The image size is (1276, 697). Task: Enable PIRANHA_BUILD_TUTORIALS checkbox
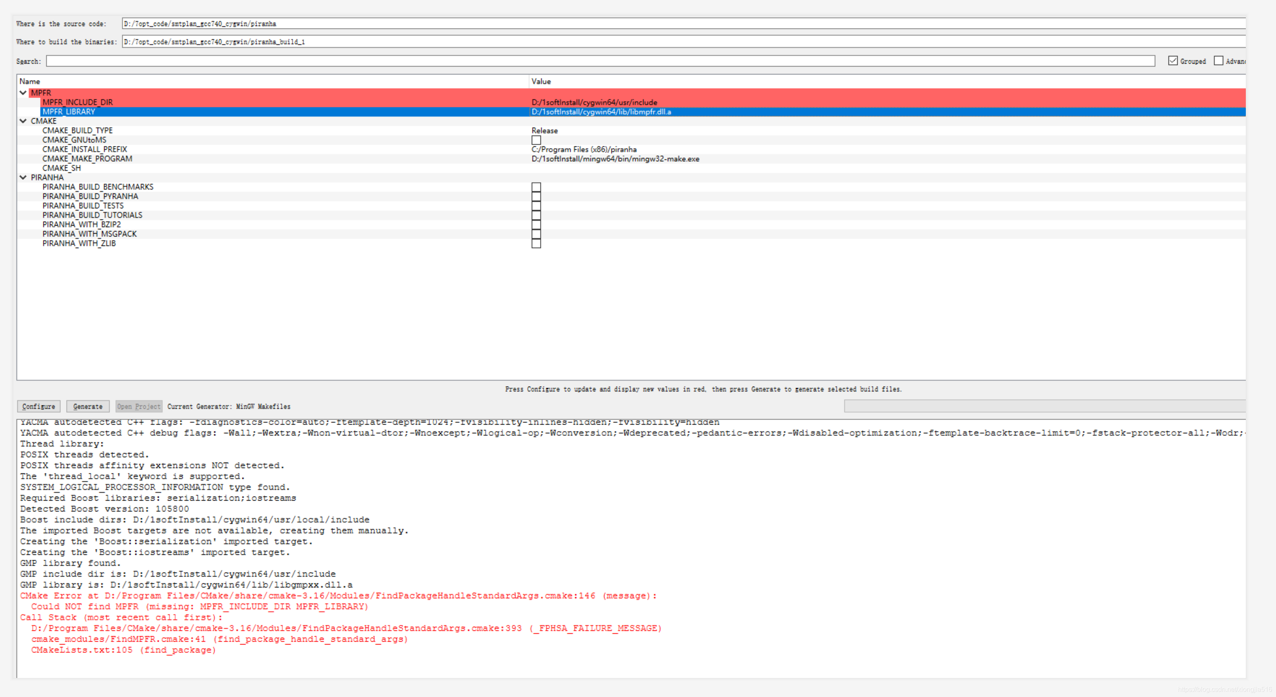coord(536,215)
